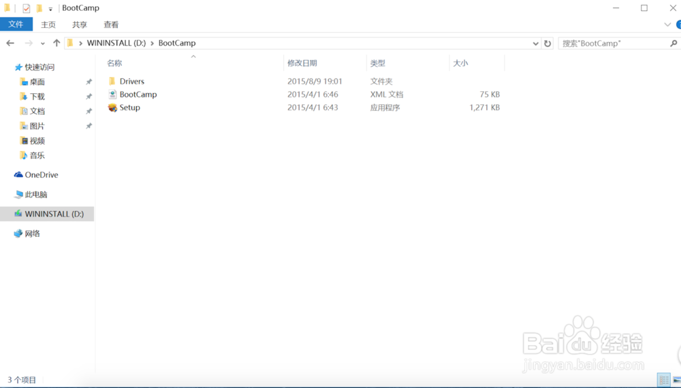The height and width of the screenshot is (388, 681).
Task: Click the pin icon beside 图片
Action: pos(89,126)
